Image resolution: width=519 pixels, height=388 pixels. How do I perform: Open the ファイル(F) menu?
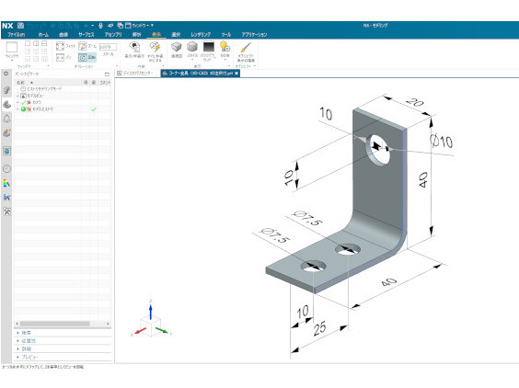17,34
